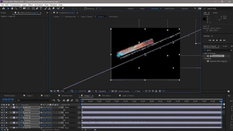Take a snapshot with the camera icon

point(89,91)
